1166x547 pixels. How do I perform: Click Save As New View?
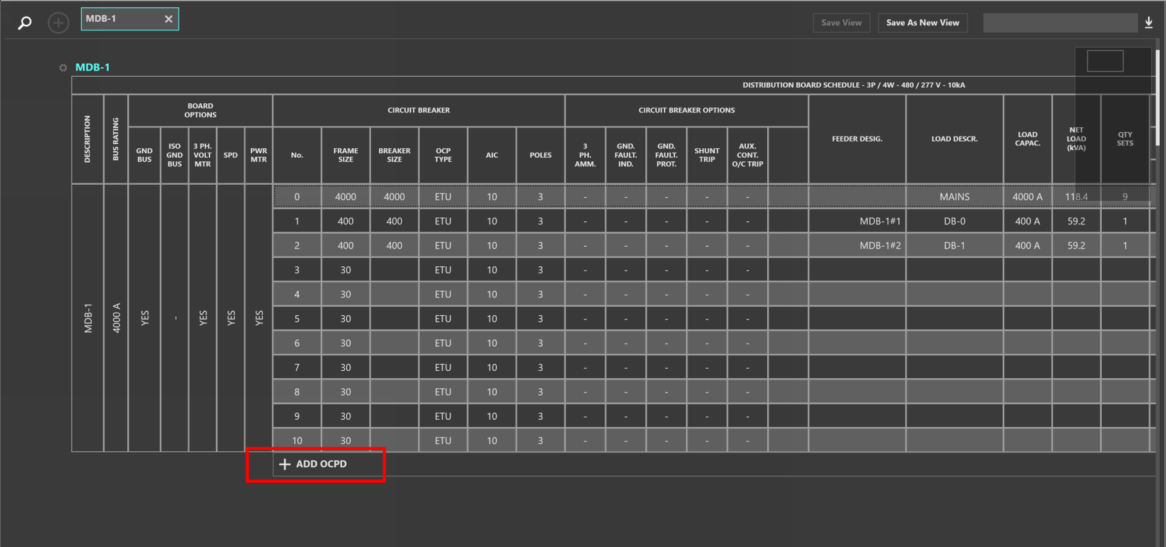coord(922,23)
